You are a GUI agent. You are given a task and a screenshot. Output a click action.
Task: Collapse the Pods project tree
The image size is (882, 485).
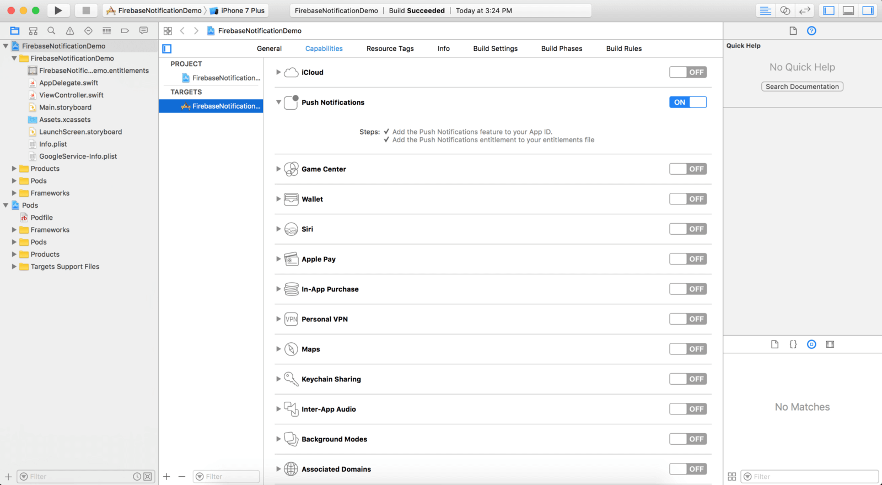(6, 205)
